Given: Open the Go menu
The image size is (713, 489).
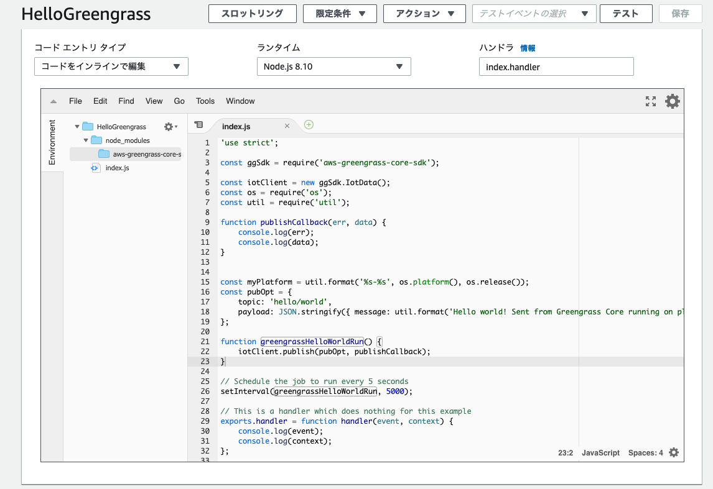Looking at the screenshot, I should [179, 101].
